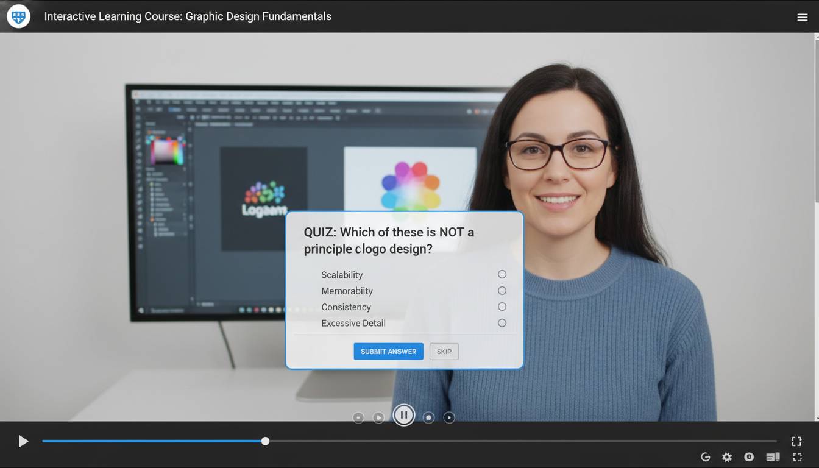Click the leftmost circular overlay control
Image resolution: width=819 pixels, height=468 pixels.
coord(358,417)
